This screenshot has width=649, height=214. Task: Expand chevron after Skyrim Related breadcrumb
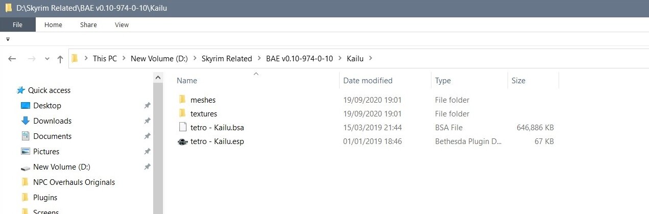(259, 58)
